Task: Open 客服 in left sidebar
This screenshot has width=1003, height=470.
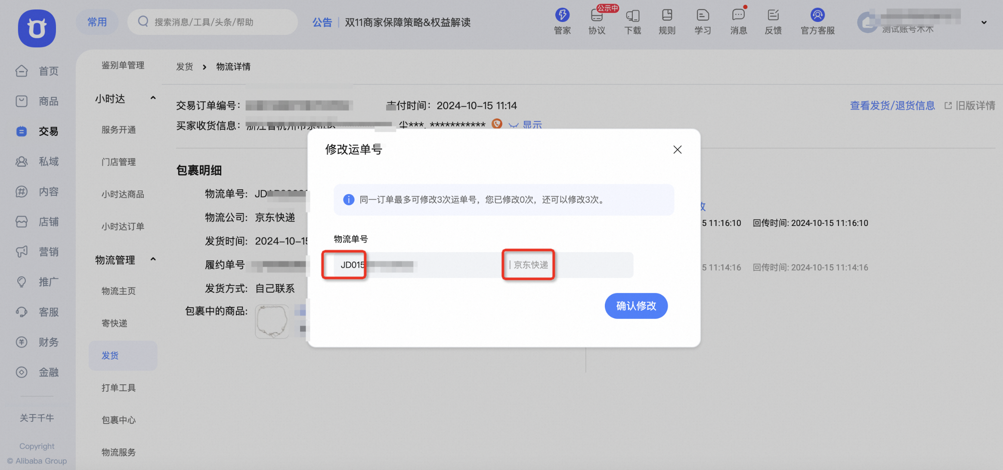Action: (37, 312)
